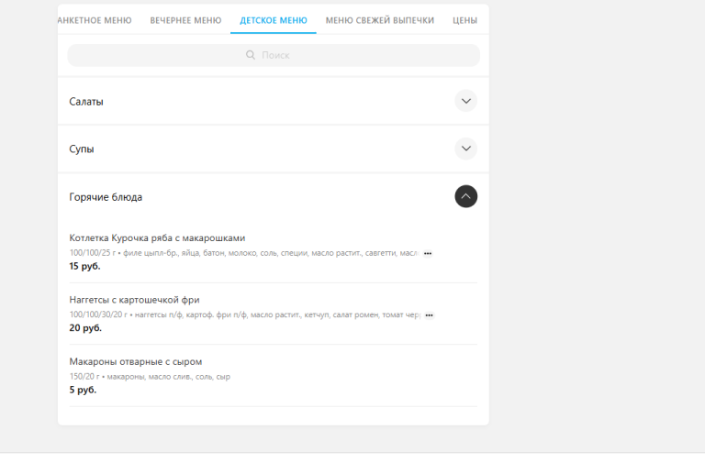
Task: Open Котлетка Курочка ряба с макарошками
Action: coord(157,238)
